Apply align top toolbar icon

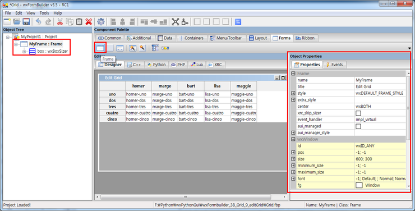click(x=144, y=22)
